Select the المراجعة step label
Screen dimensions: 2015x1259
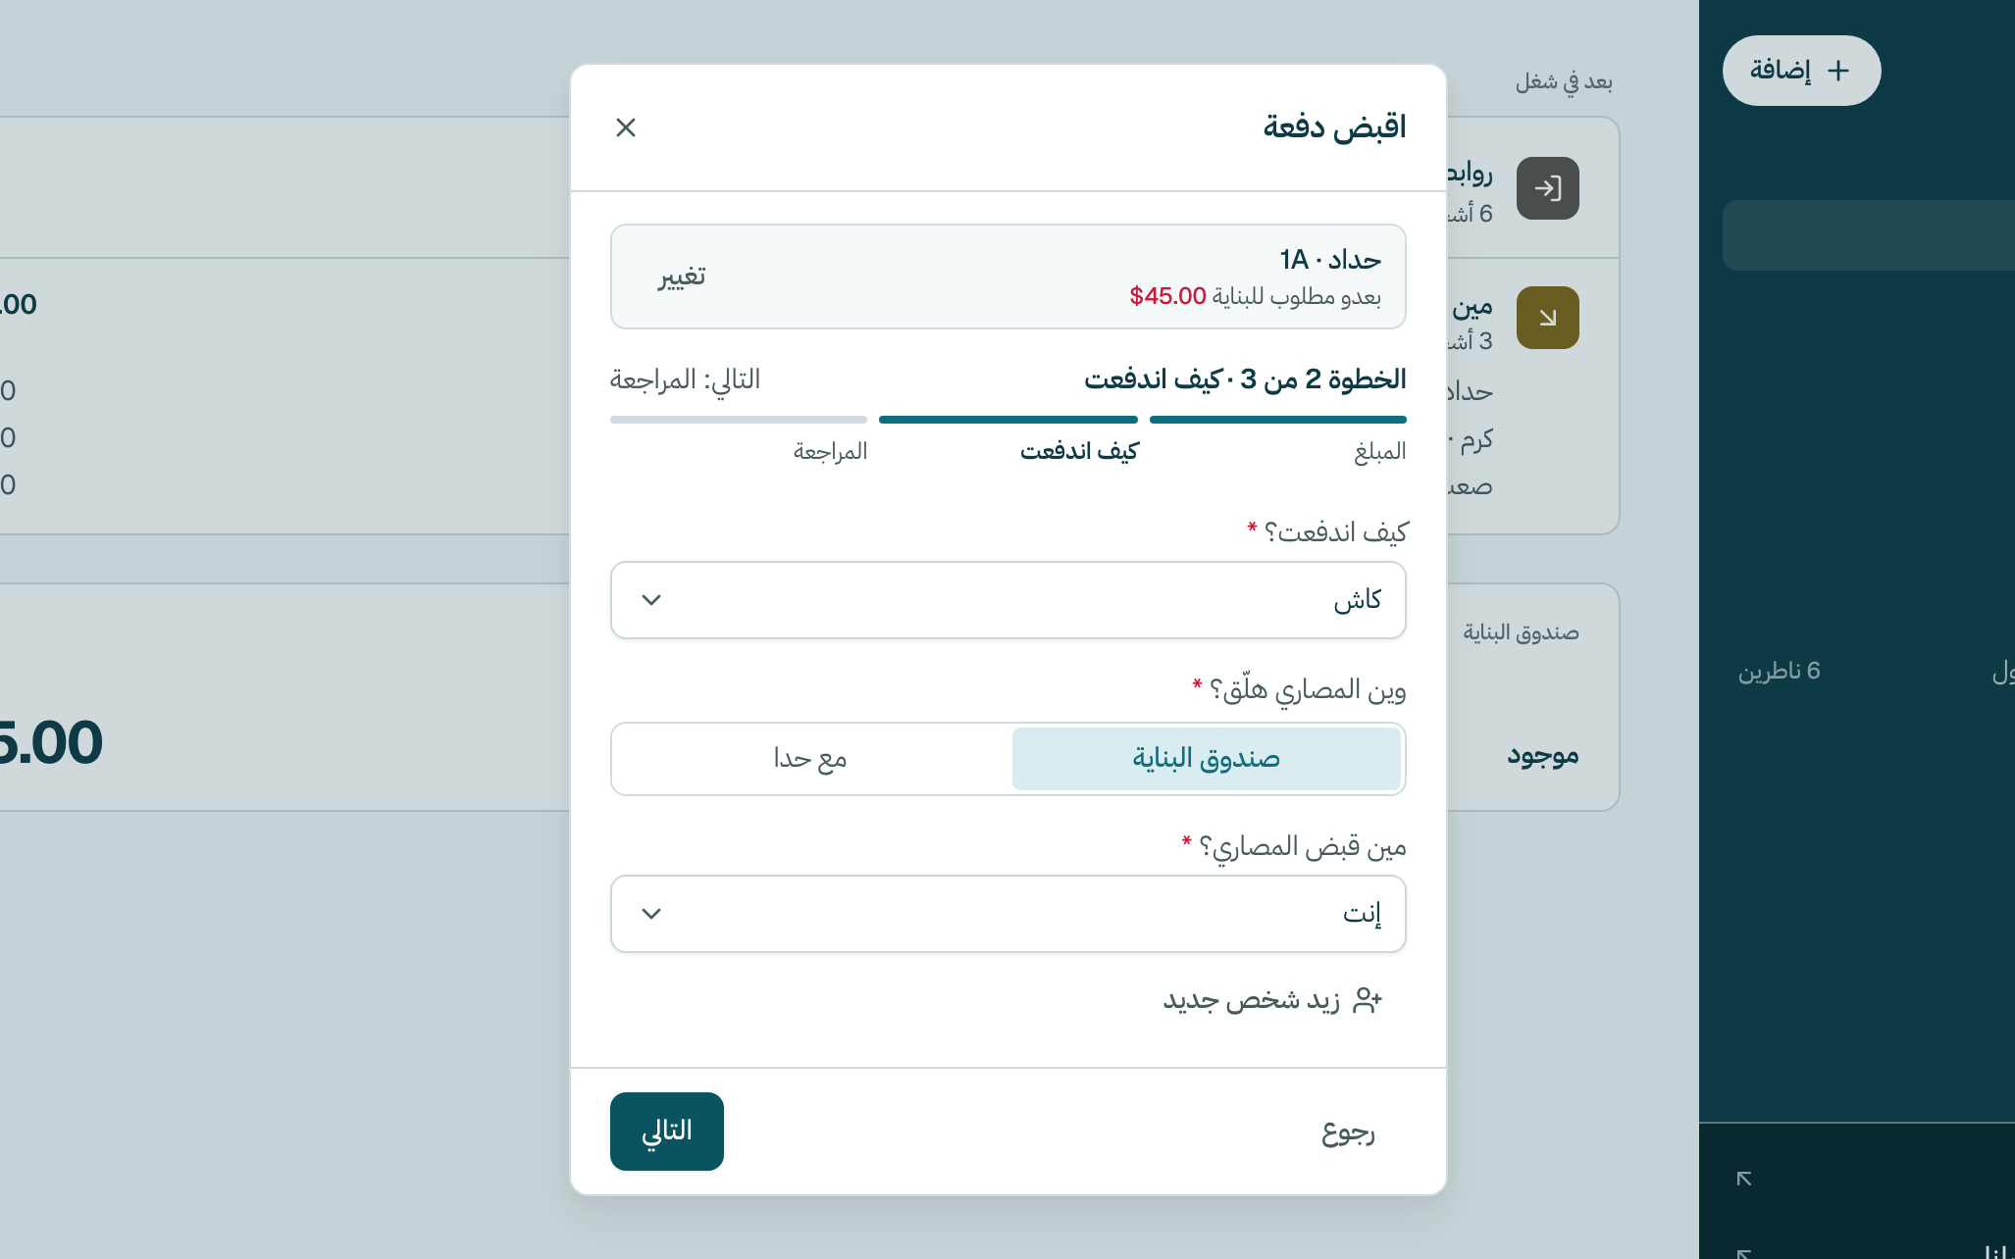click(830, 451)
